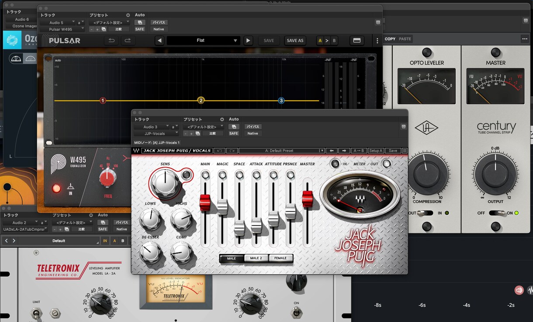Open the Audio 6 track selector in Ozone window

click(x=22, y=19)
